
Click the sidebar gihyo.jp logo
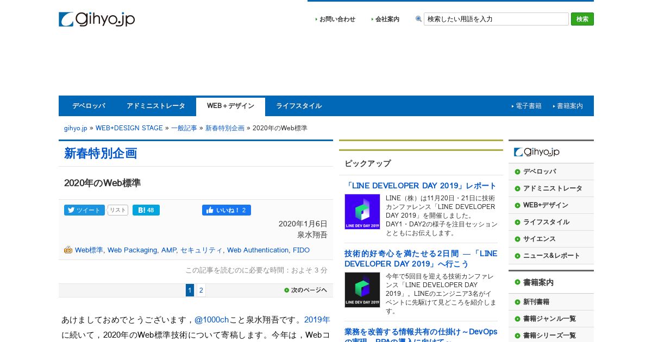point(537,152)
